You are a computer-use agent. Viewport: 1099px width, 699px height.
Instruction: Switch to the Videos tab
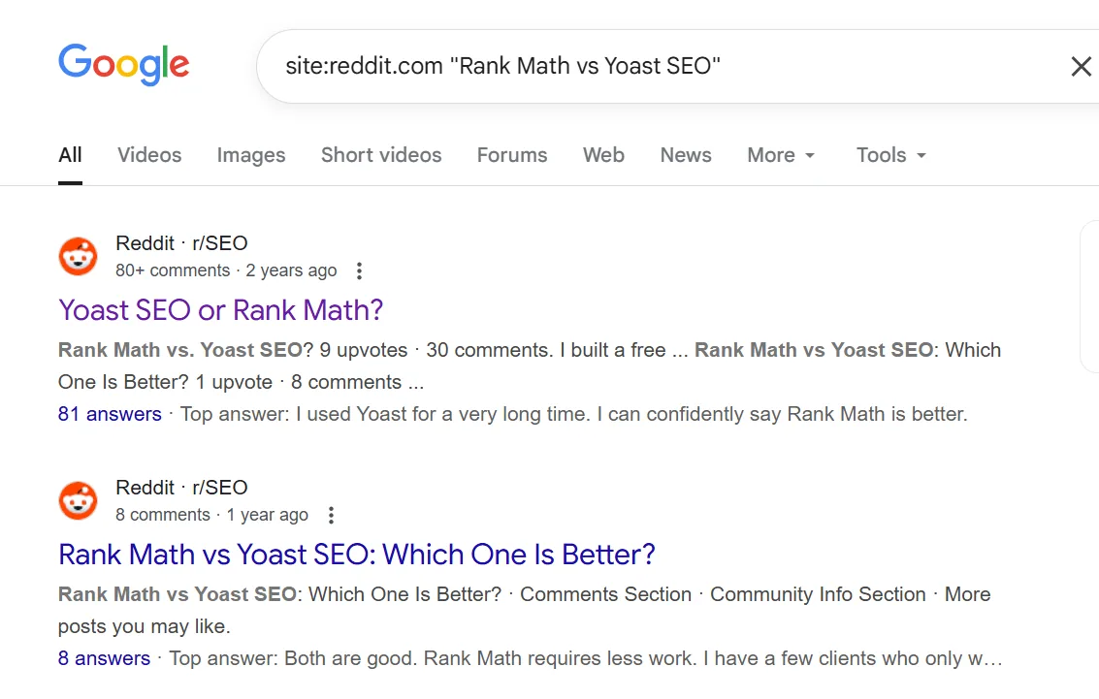(148, 155)
